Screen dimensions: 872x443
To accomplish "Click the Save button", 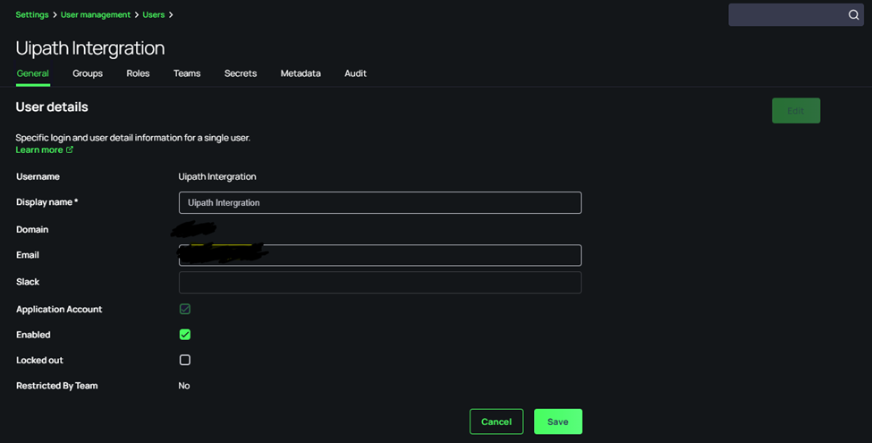I will point(558,422).
